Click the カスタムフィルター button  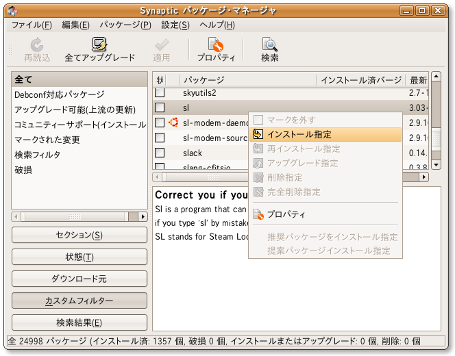point(79,301)
